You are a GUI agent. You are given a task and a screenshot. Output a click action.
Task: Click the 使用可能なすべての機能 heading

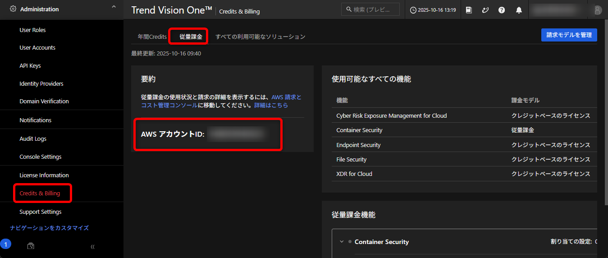click(371, 79)
